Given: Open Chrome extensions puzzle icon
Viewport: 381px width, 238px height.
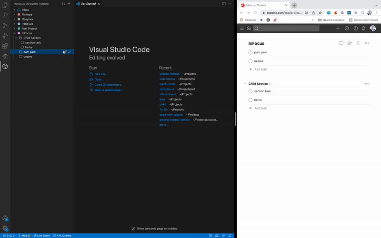Looking at the screenshot, I should 356,13.
